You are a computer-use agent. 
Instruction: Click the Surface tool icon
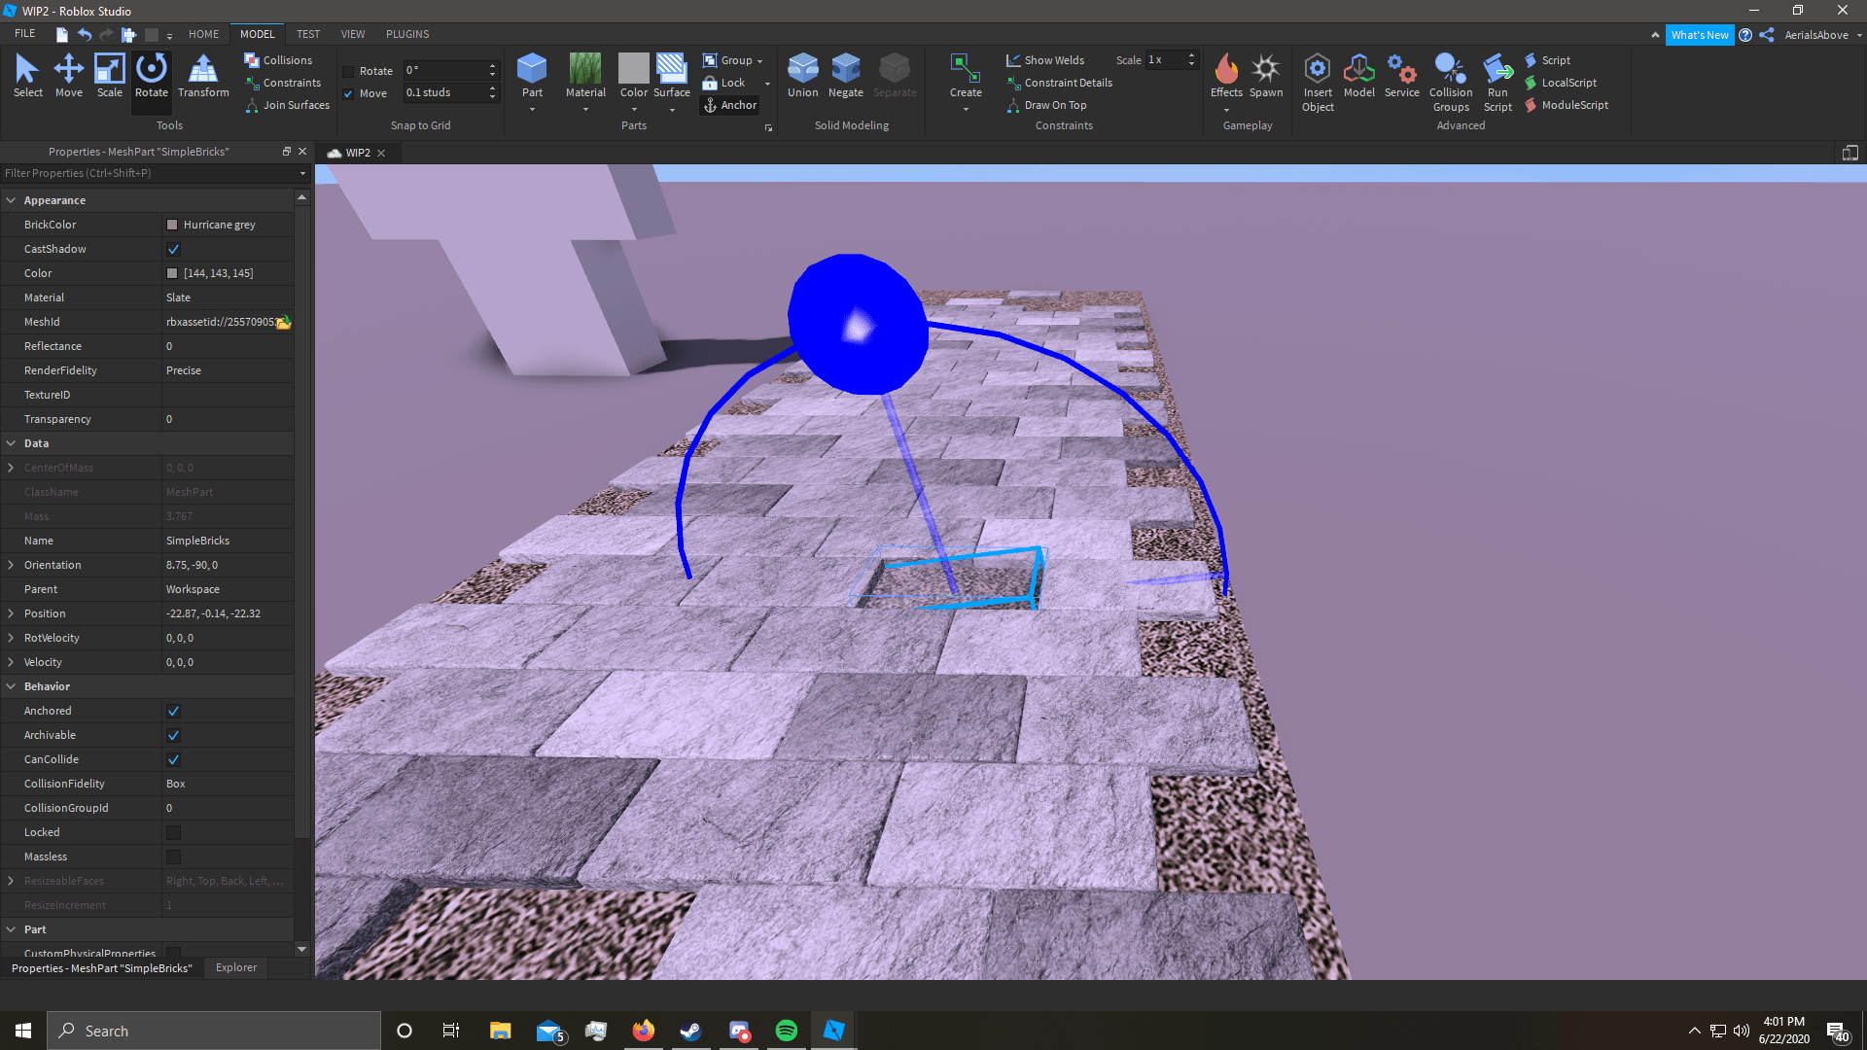[x=671, y=68]
